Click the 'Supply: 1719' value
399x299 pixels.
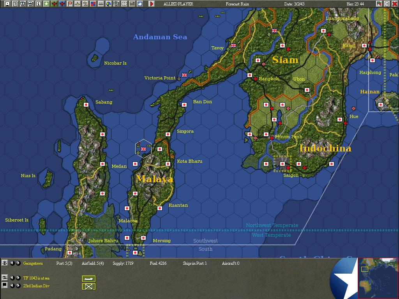[x=123, y=263]
